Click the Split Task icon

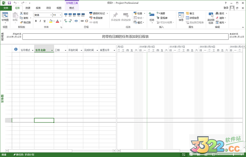point(76,21)
